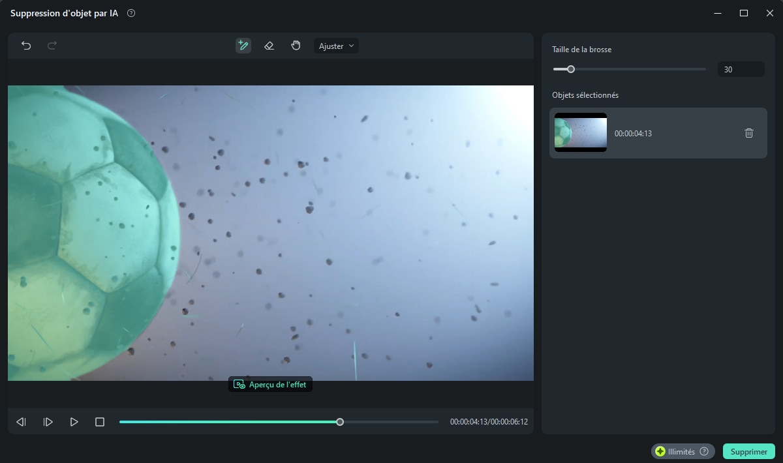This screenshot has width=783, height=463.
Task: Step forward to the next frame
Action: point(48,422)
